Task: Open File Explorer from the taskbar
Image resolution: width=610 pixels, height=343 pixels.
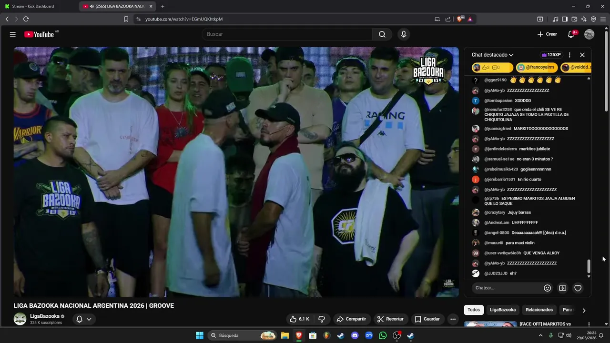Action: (285, 335)
